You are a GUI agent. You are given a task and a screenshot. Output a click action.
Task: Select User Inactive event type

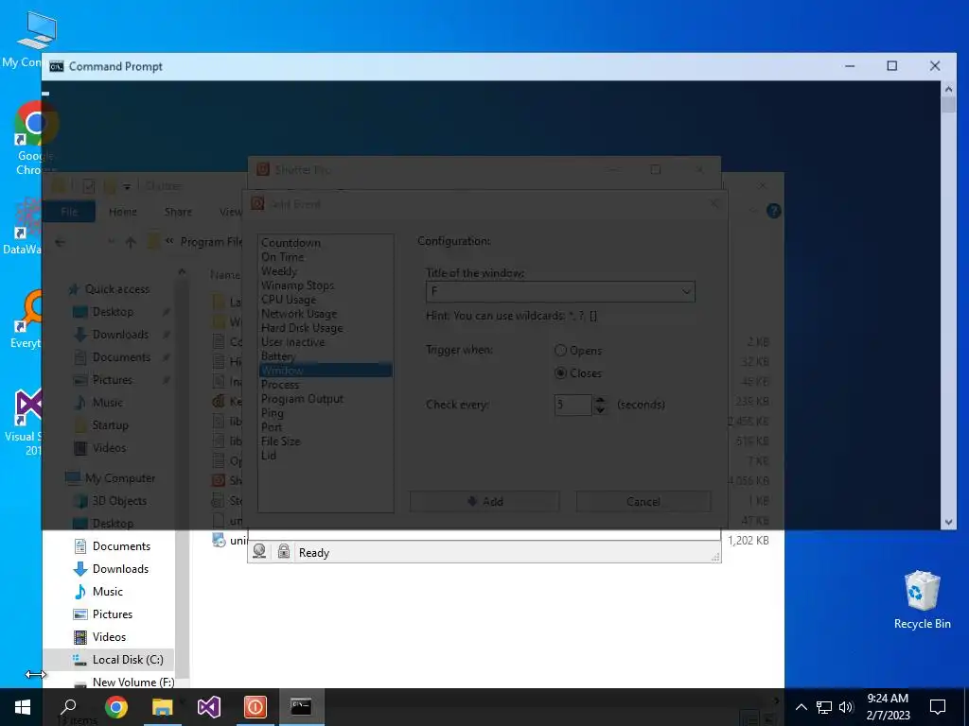click(x=292, y=342)
